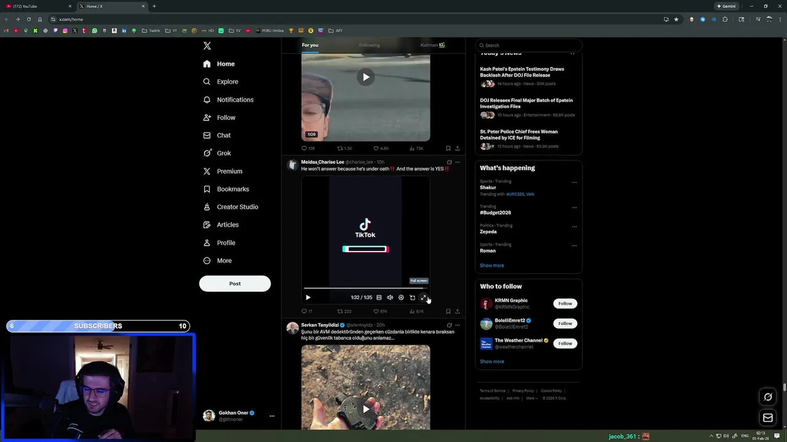Screen dimensions: 787x442
Task: Open the X logo home icon
Action: [207, 46]
